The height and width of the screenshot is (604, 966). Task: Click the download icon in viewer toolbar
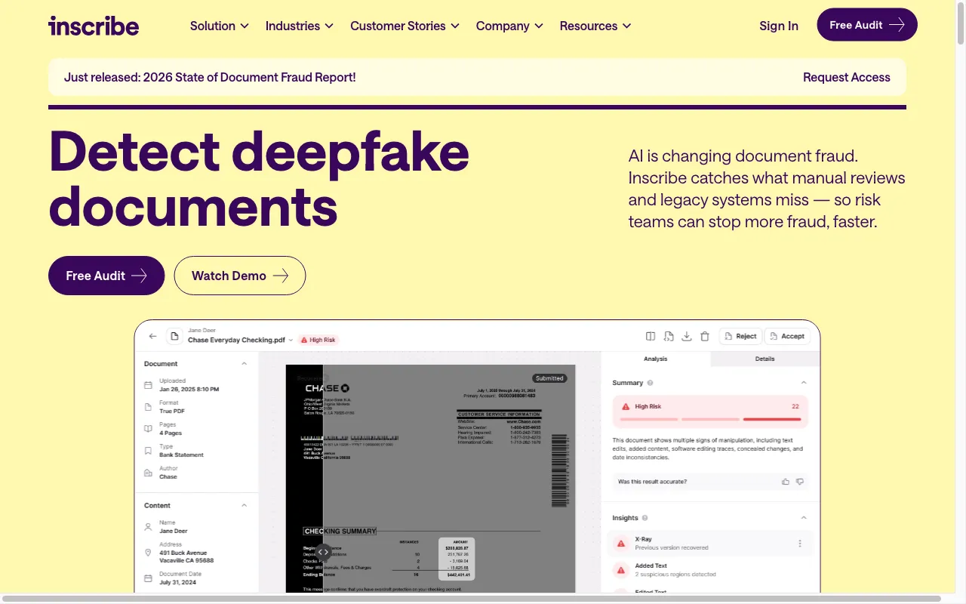pos(687,336)
